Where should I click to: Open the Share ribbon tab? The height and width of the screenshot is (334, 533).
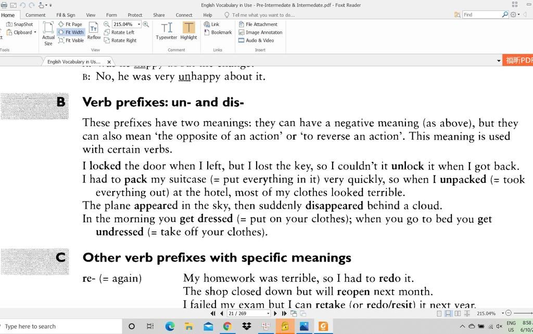pos(159,15)
